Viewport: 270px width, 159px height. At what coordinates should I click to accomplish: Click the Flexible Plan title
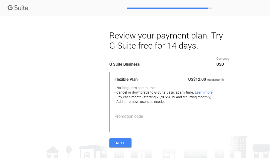click(x=126, y=79)
